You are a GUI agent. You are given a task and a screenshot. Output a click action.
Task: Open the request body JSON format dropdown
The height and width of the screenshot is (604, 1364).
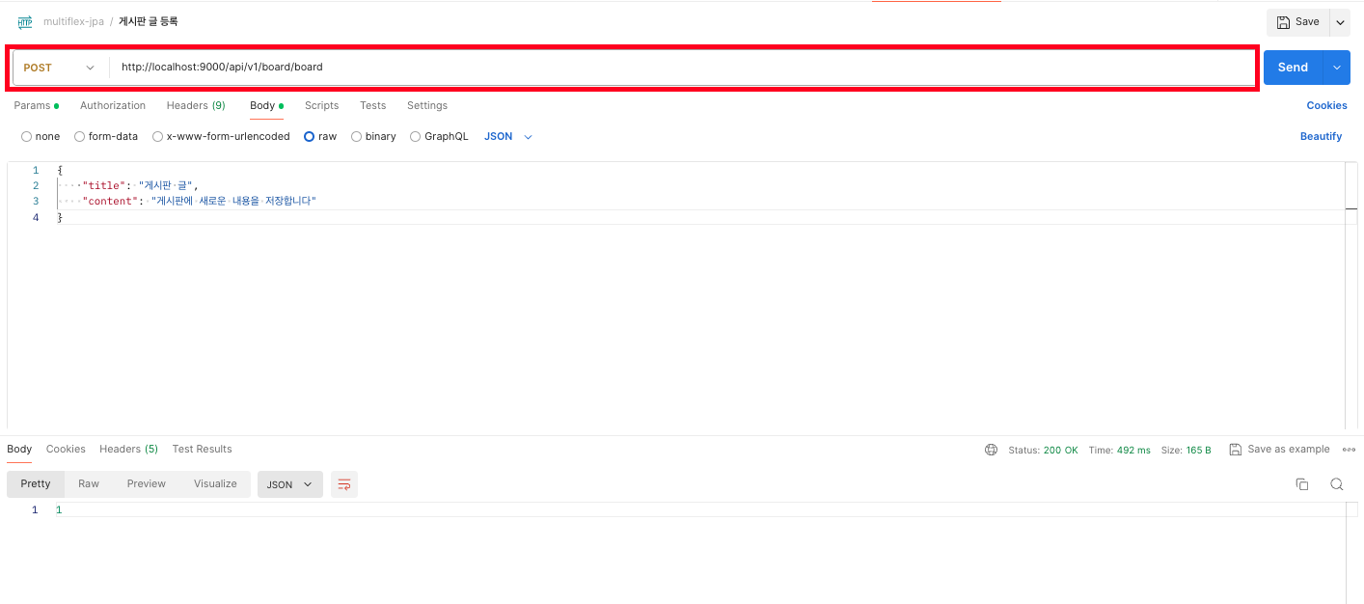(508, 137)
